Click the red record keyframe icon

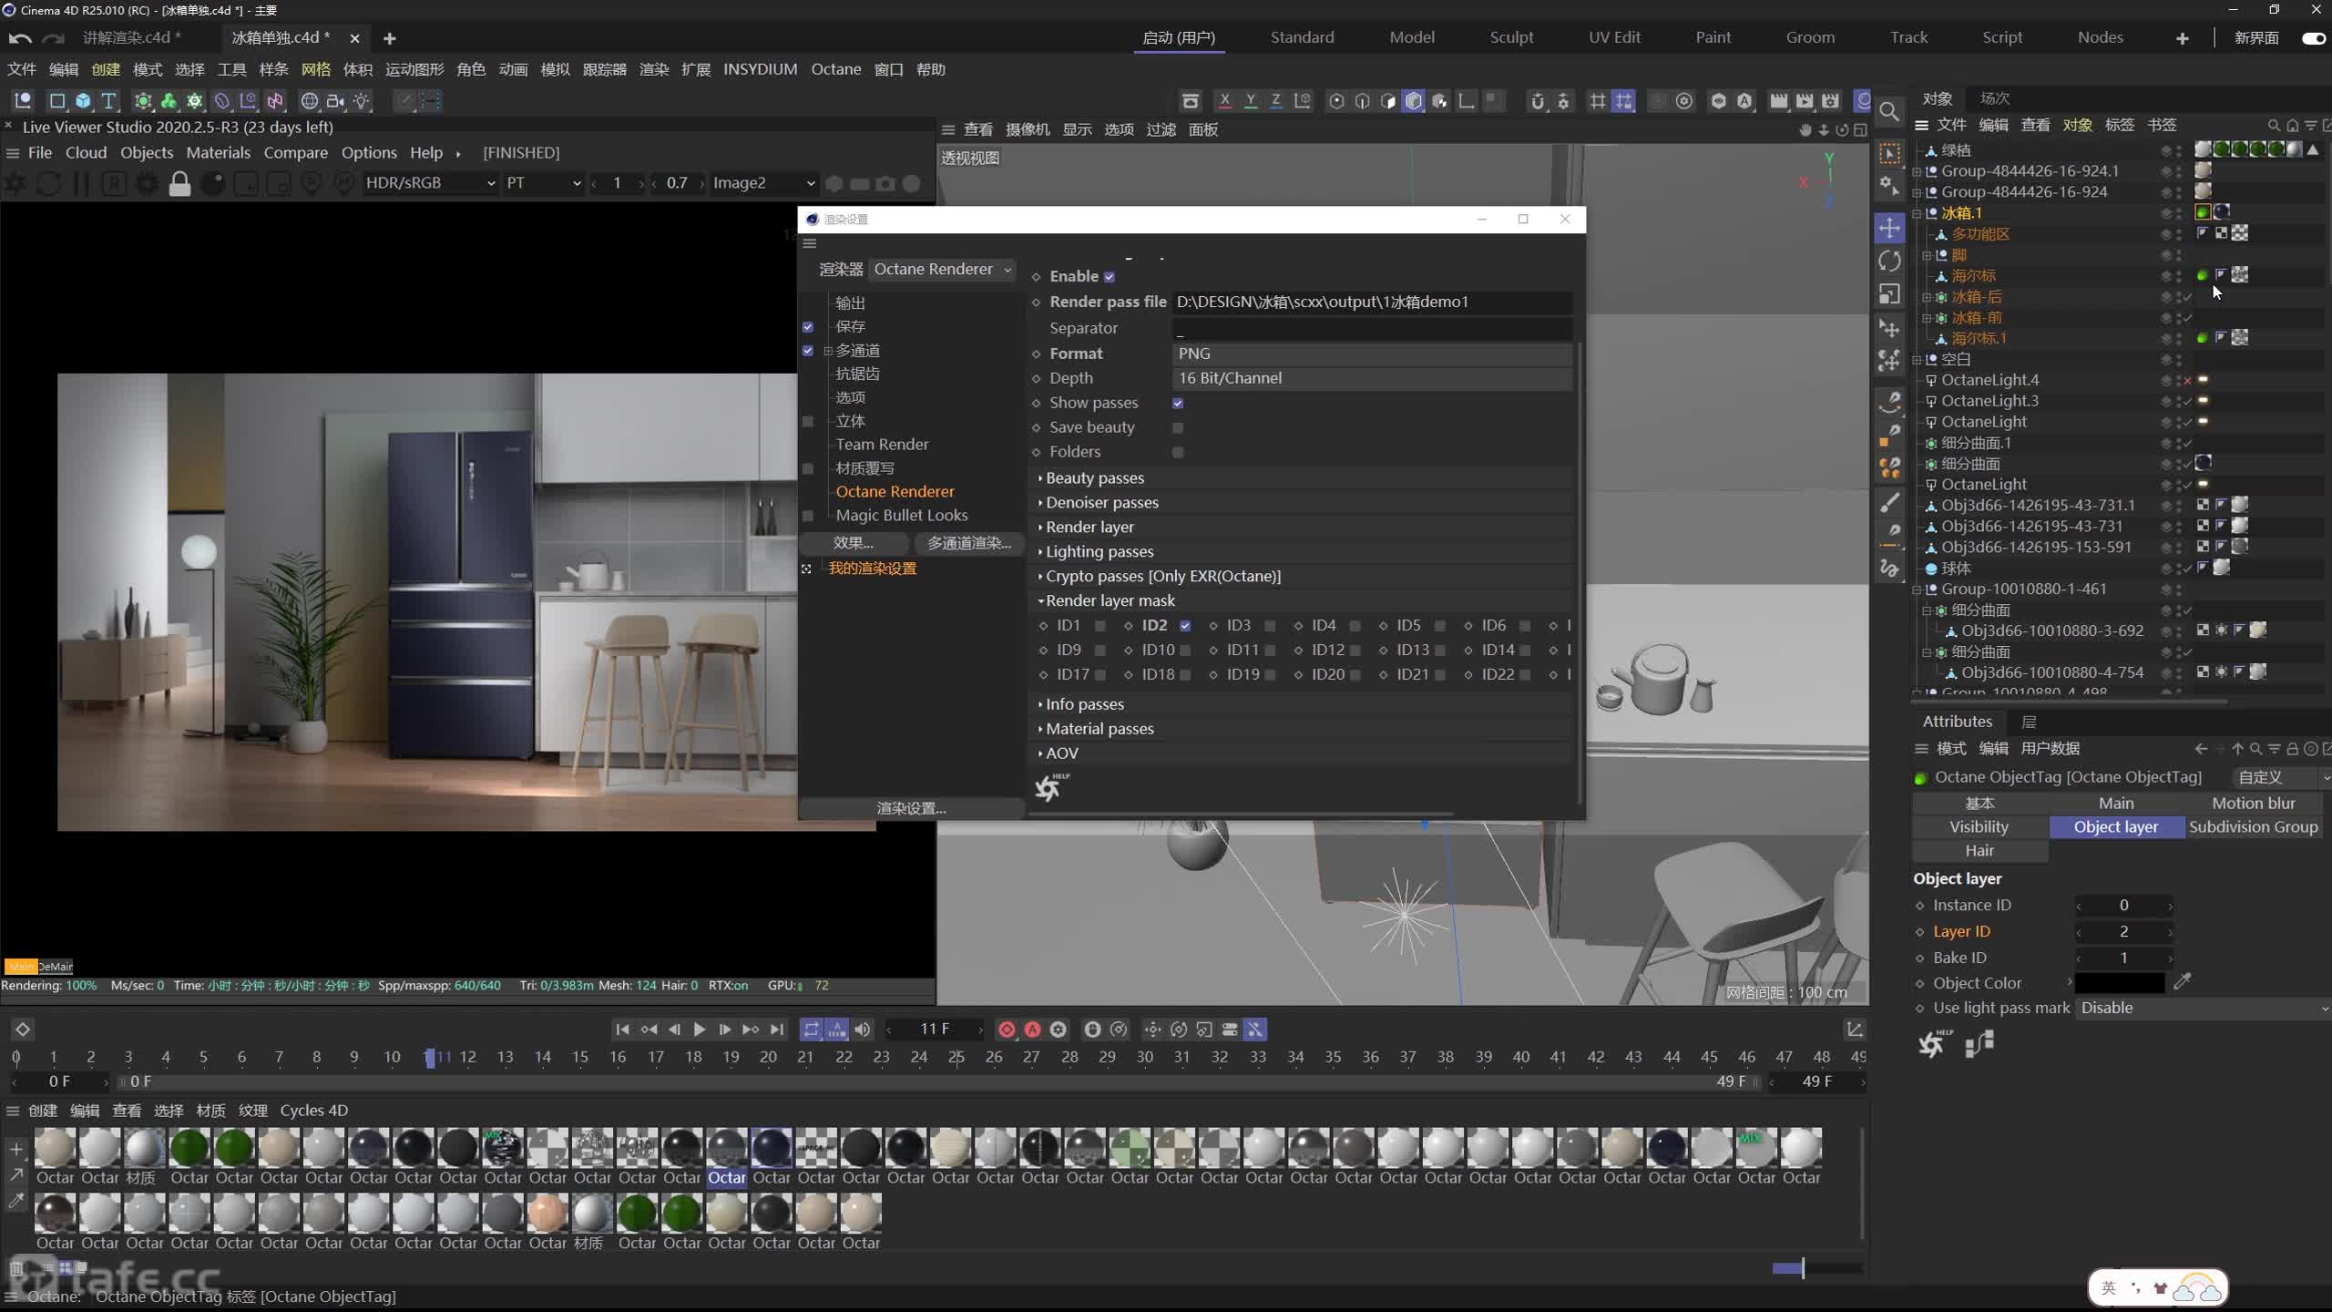coord(1007,1030)
